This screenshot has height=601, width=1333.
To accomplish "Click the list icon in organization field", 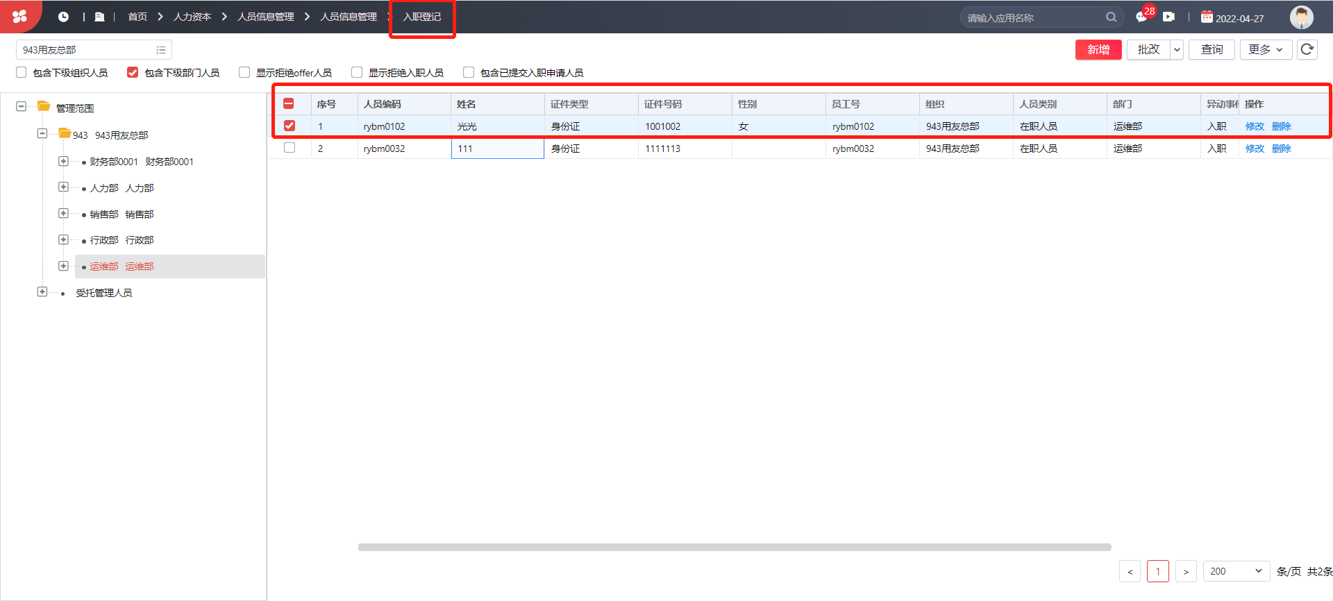I will coord(161,50).
